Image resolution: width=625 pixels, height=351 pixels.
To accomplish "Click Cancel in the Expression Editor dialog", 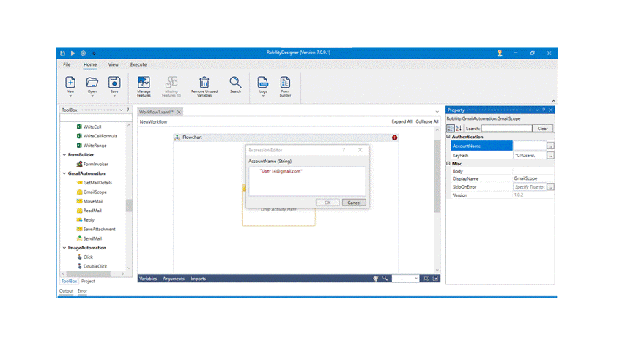I will tap(354, 203).
